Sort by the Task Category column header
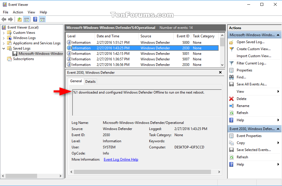282x186 pixels. pos(205,36)
